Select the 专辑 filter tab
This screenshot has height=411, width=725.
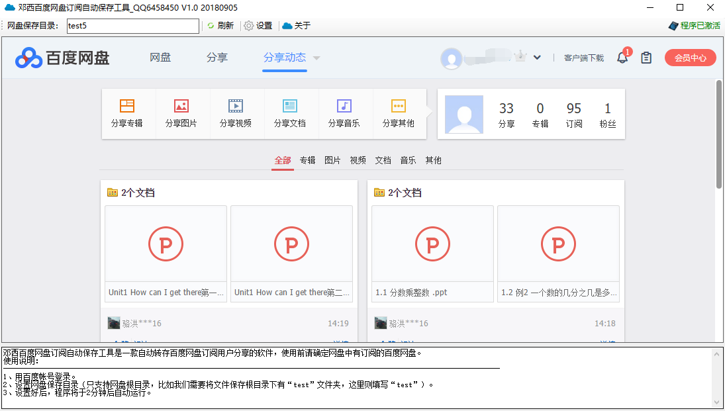point(307,160)
